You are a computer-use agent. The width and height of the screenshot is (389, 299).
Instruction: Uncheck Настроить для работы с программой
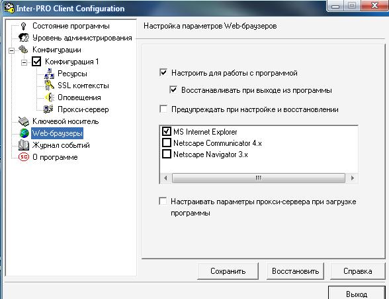pyautogui.click(x=163, y=73)
